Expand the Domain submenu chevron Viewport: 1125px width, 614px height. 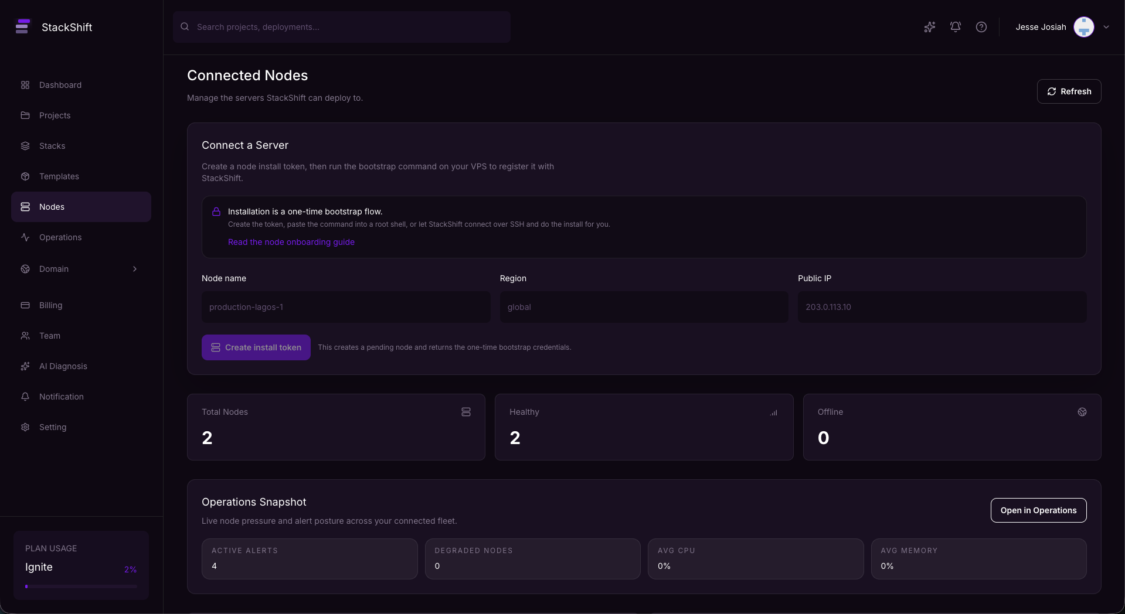pos(135,269)
